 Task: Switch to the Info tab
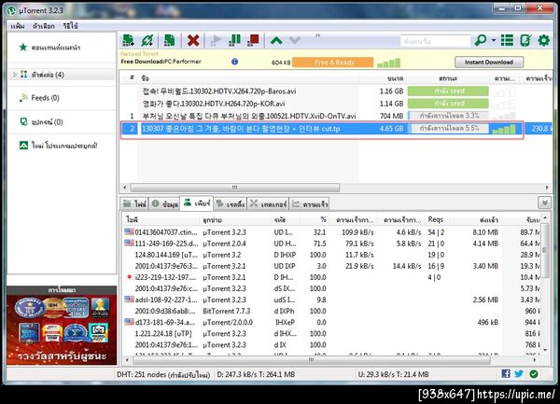coord(164,203)
